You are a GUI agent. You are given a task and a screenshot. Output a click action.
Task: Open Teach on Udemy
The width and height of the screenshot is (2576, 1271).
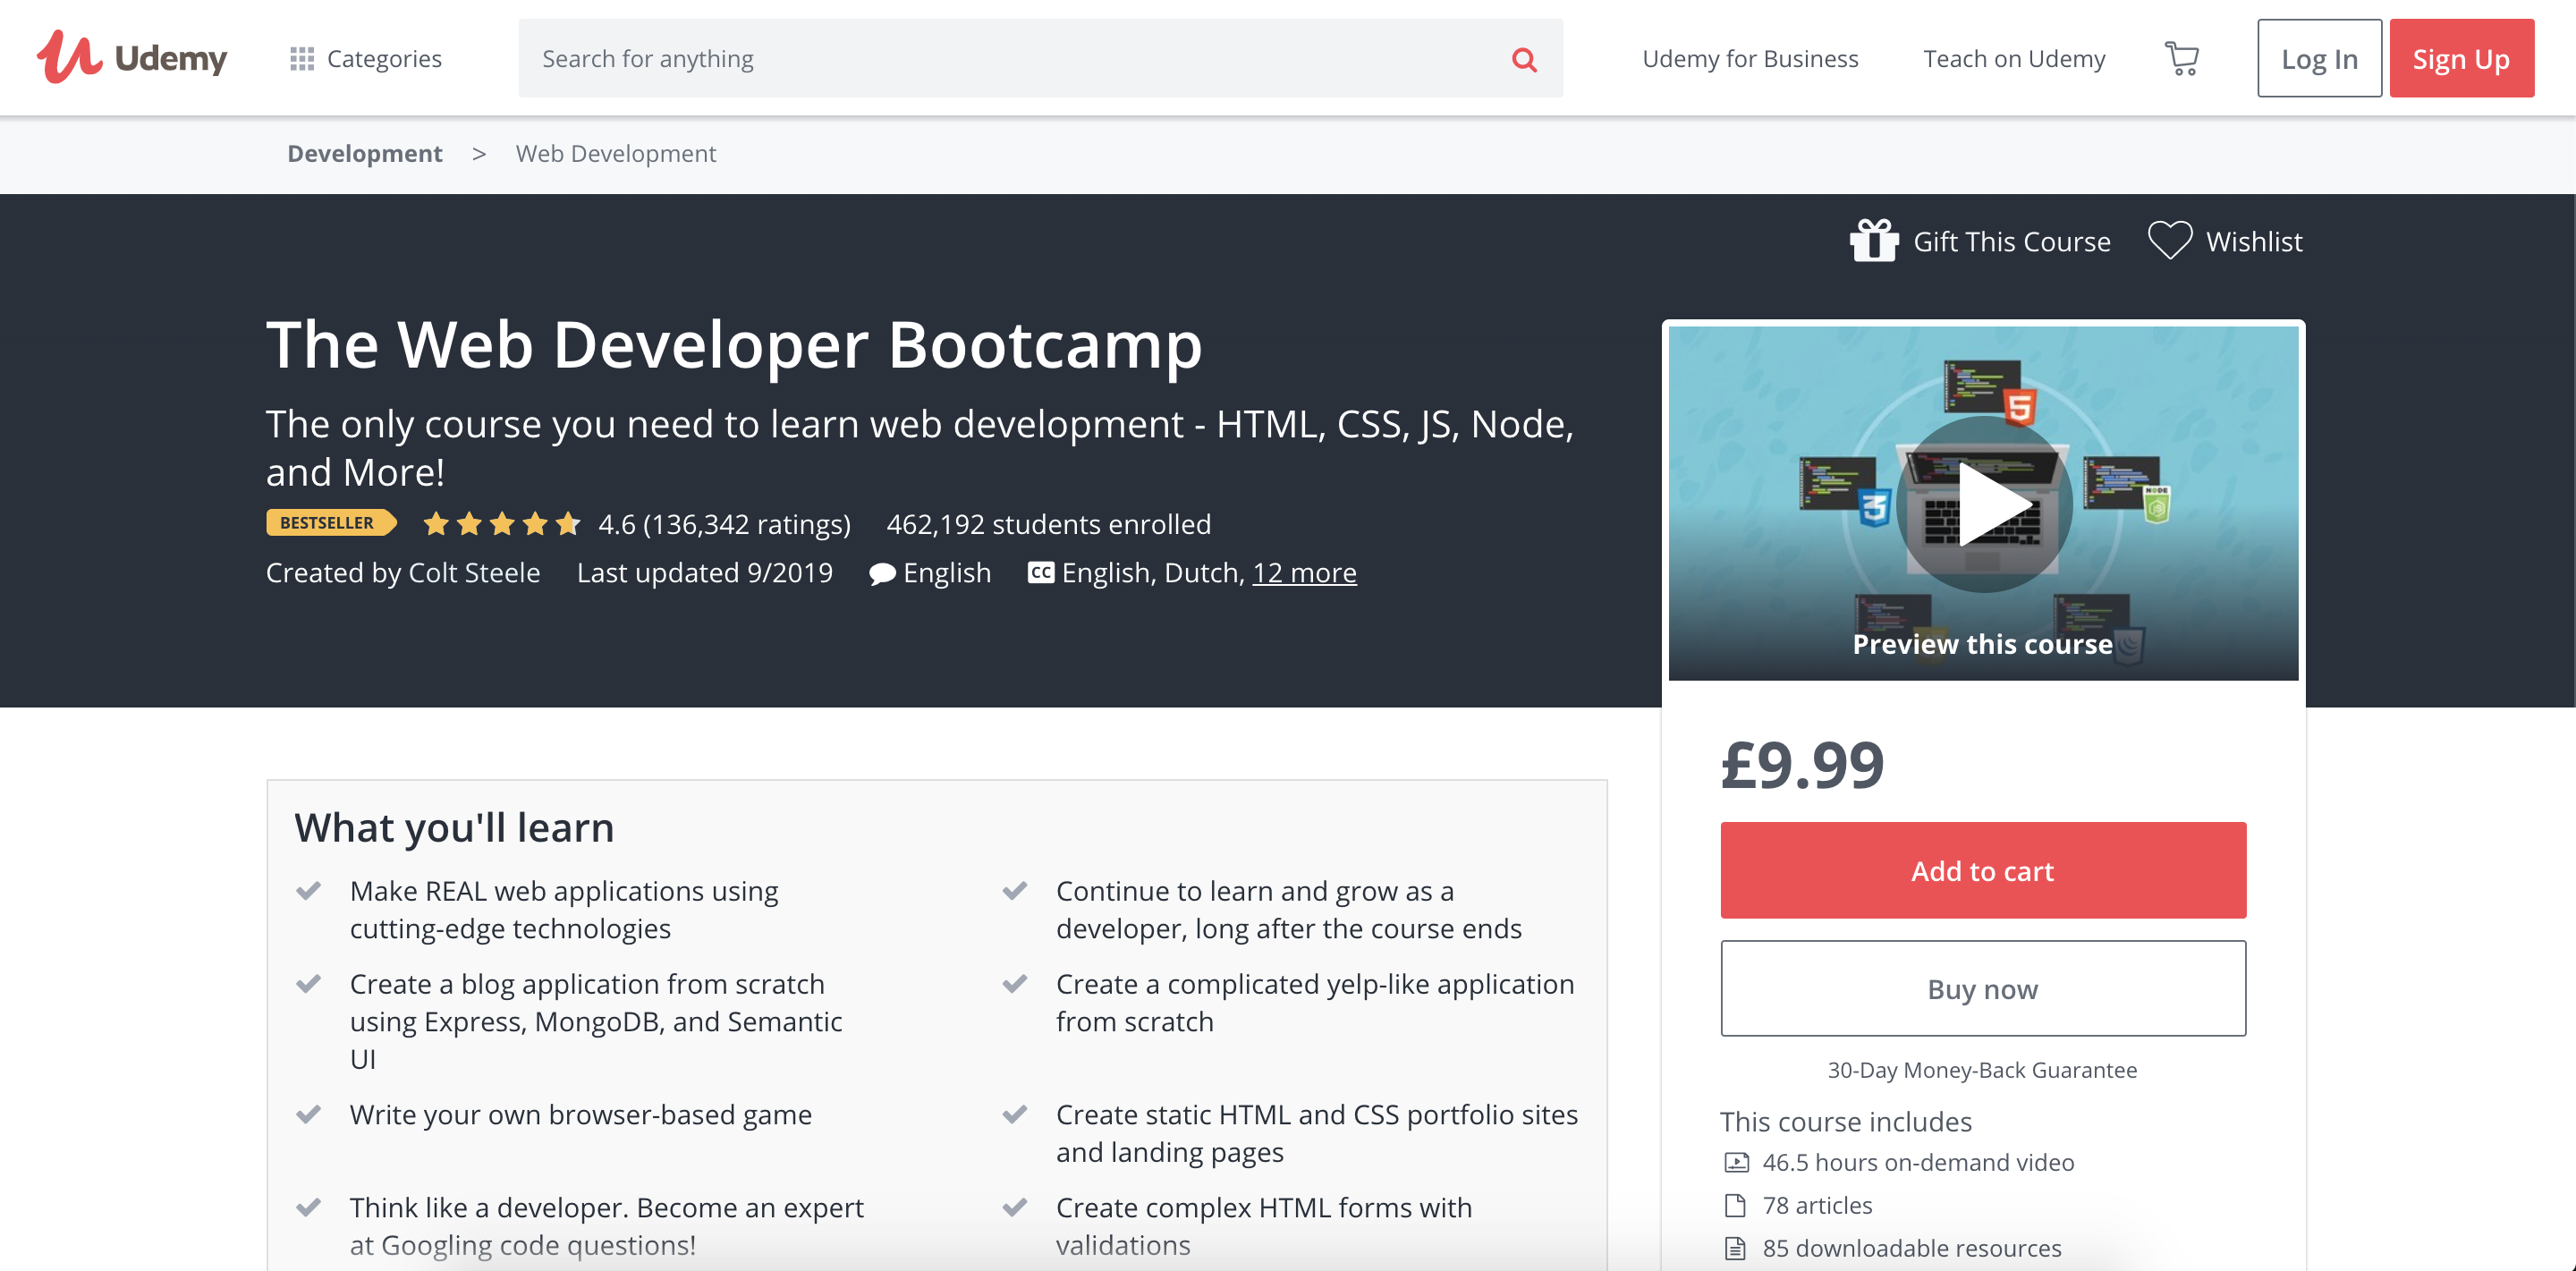tap(2013, 59)
